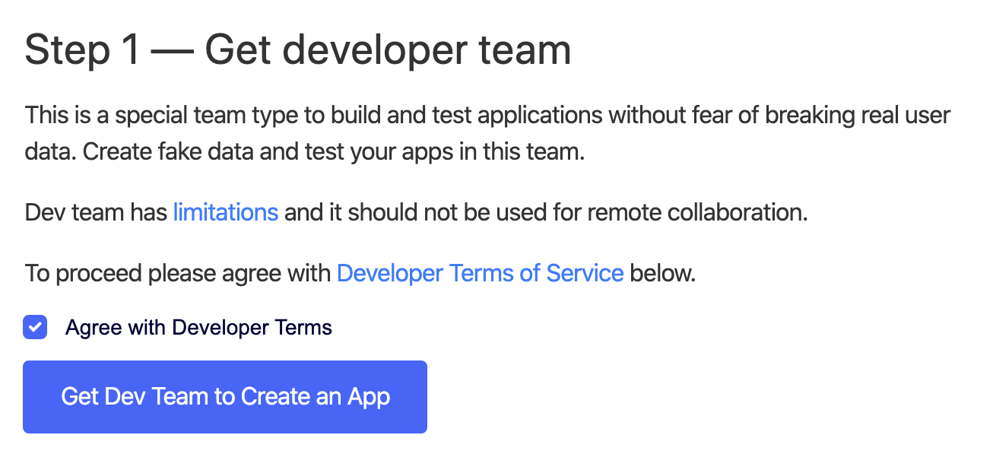Click the text "To proceed please agree with"

click(x=178, y=273)
